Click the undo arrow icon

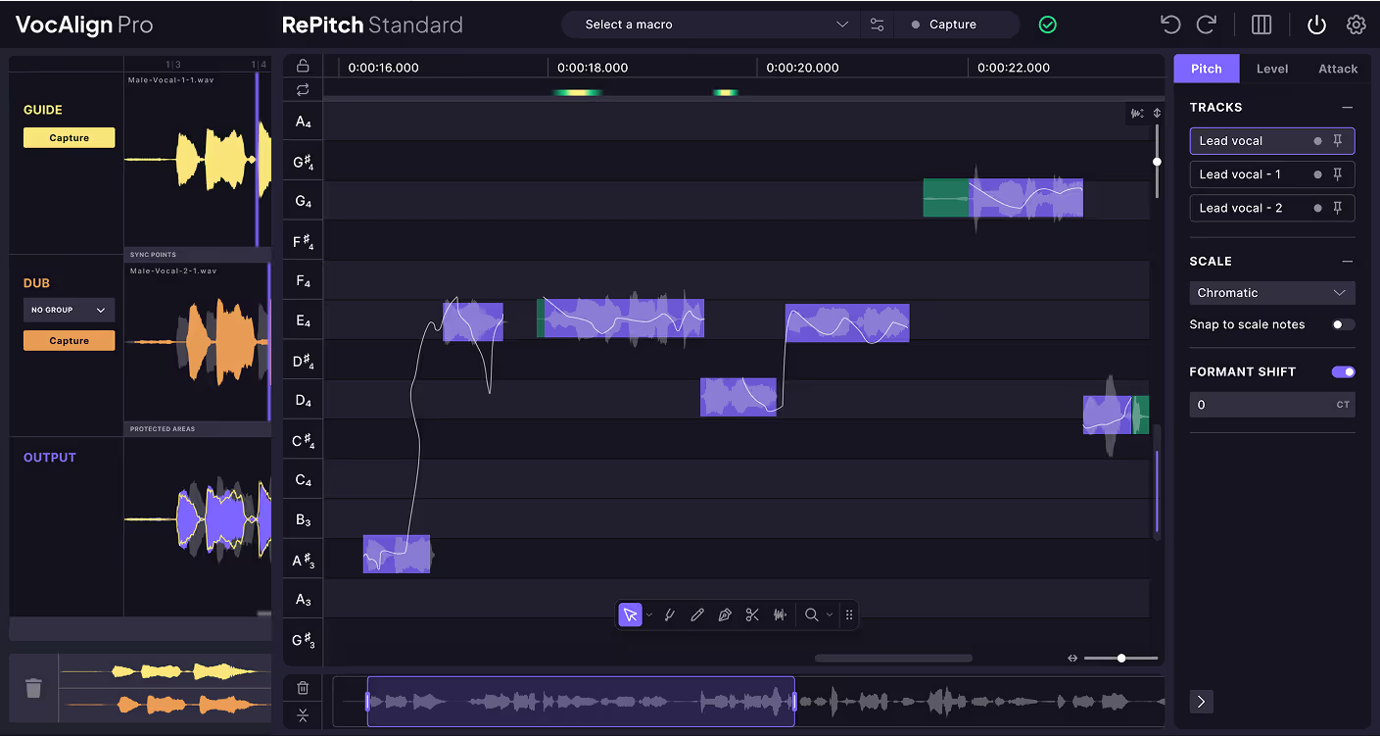pyautogui.click(x=1169, y=25)
